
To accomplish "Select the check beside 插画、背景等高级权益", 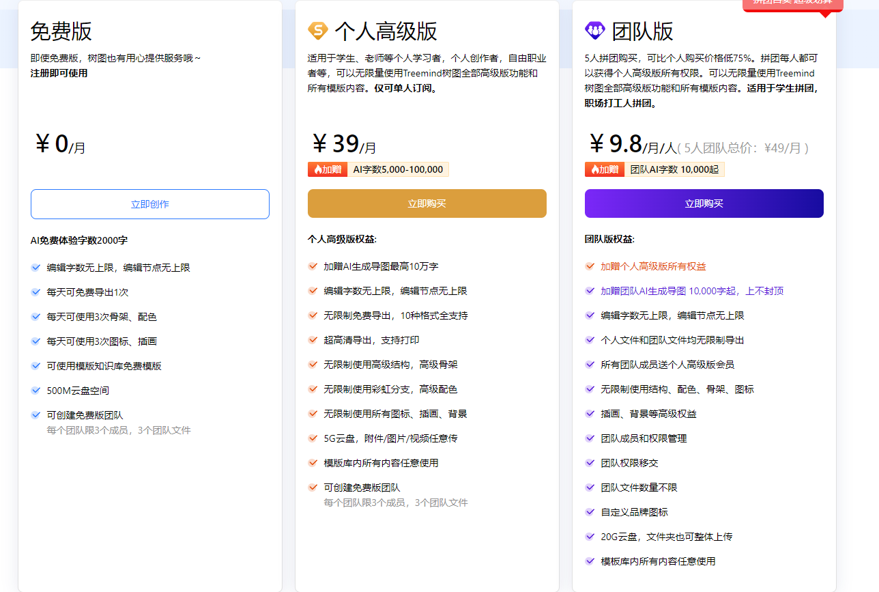I will (x=590, y=413).
